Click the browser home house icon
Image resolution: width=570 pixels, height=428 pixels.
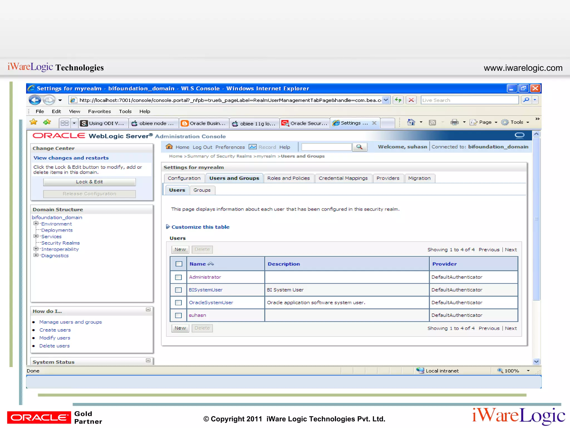point(411,122)
